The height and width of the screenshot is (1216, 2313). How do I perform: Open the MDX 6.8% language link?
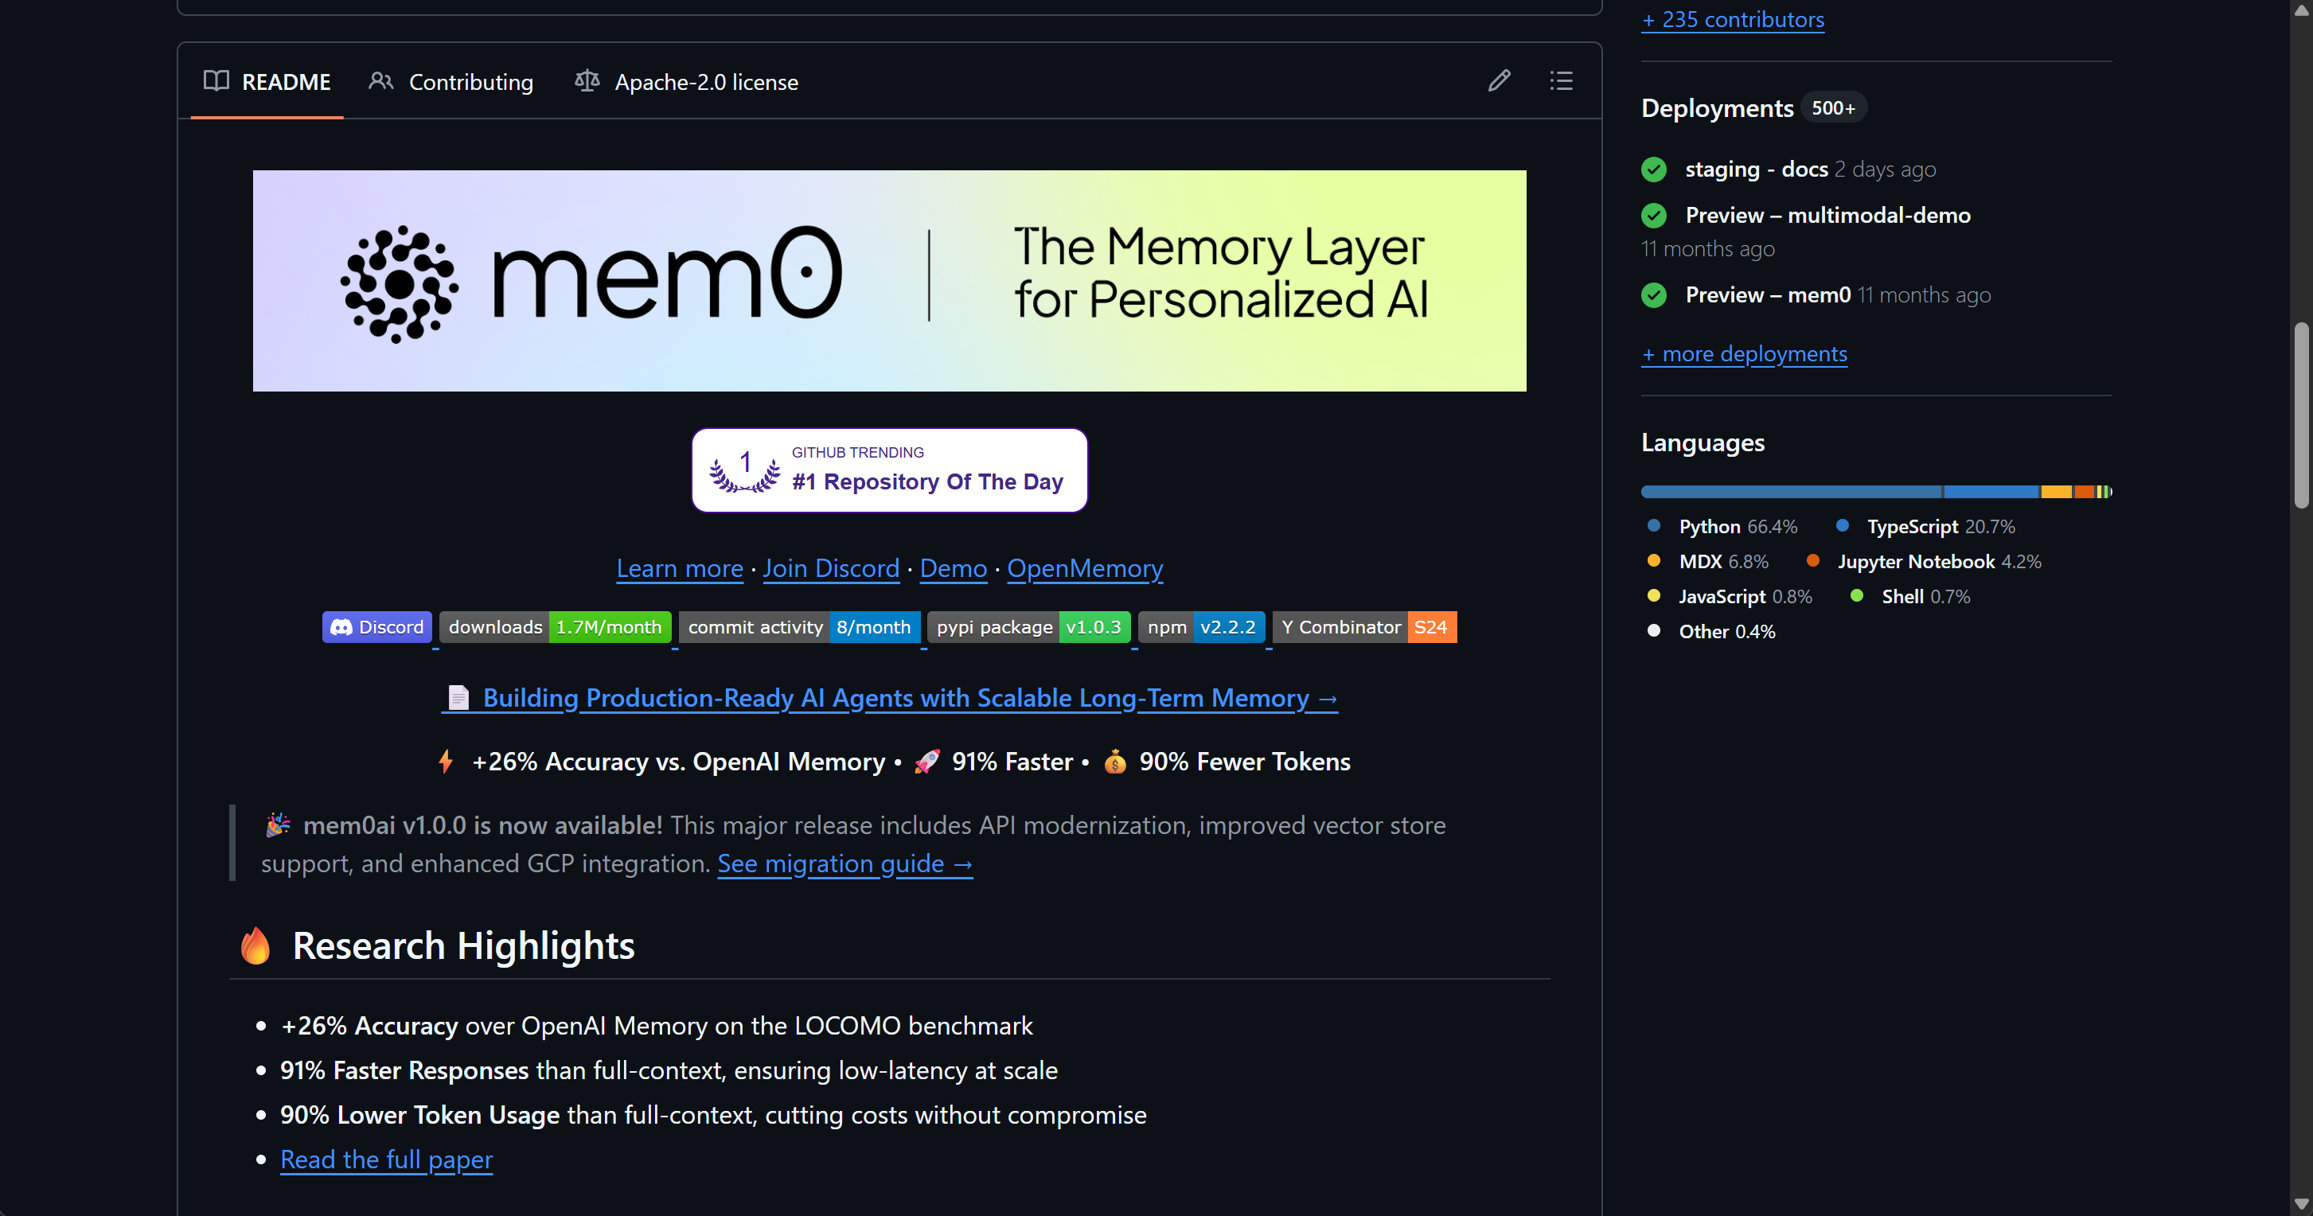pyautogui.click(x=1709, y=562)
